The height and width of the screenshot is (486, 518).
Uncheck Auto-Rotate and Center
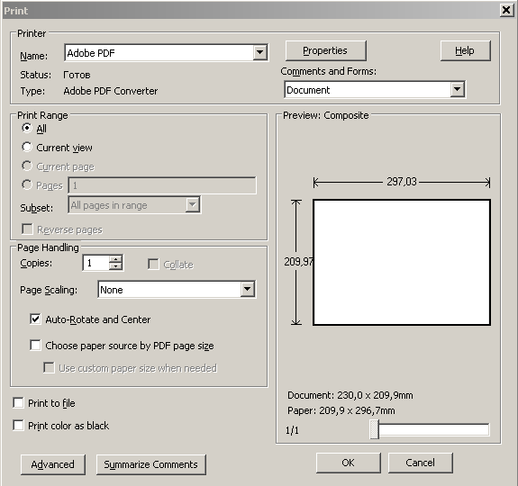tap(35, 319)
